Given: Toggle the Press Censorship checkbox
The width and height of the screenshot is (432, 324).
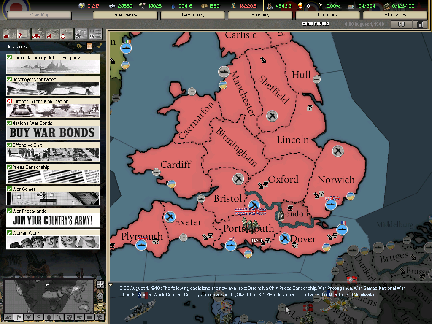Looking at the screenshot, I should [9, 167].
